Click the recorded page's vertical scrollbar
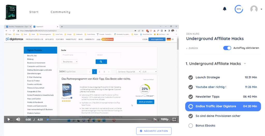This screenshot has width=265, height=136. (x=178, y=44)
